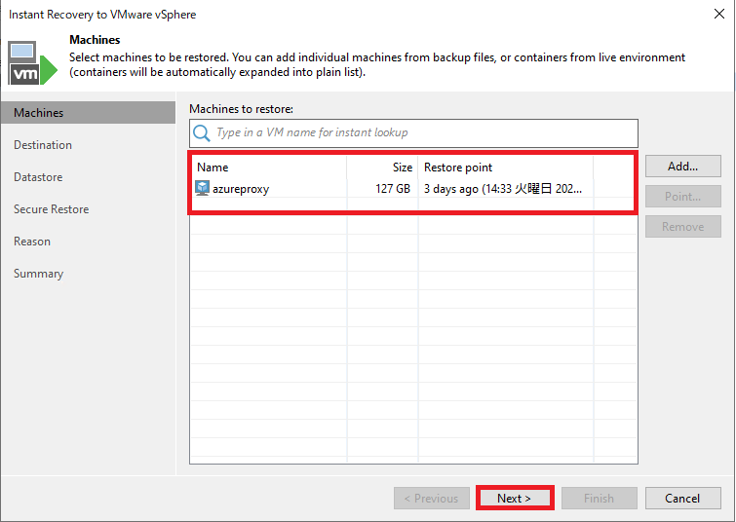This screenshot has height=522, width=736.
Task: Focus the VM name lookup field
Action: 413,133
